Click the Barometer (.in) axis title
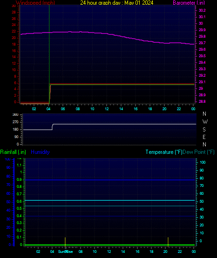This screenshot has height=258, width=217. click(x=189, y=3)
